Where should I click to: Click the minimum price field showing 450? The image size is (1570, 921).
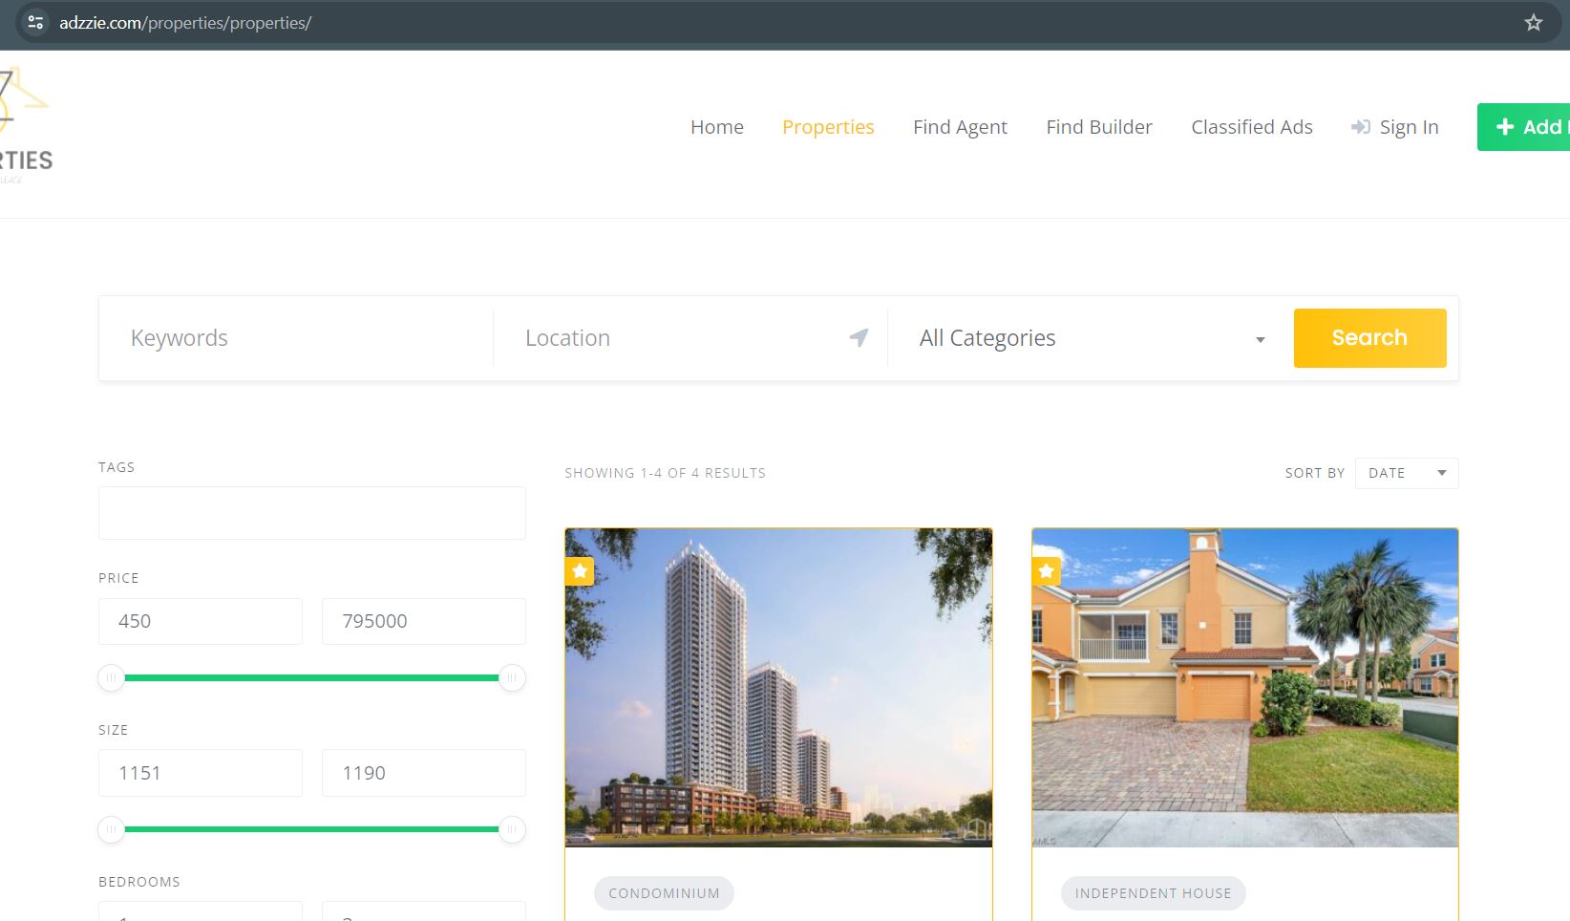pos(201,621)
